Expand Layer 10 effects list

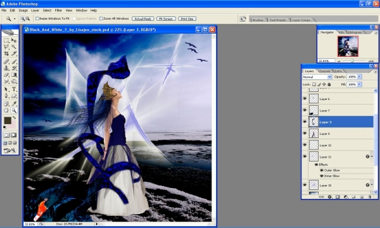[x=372, y=185]
